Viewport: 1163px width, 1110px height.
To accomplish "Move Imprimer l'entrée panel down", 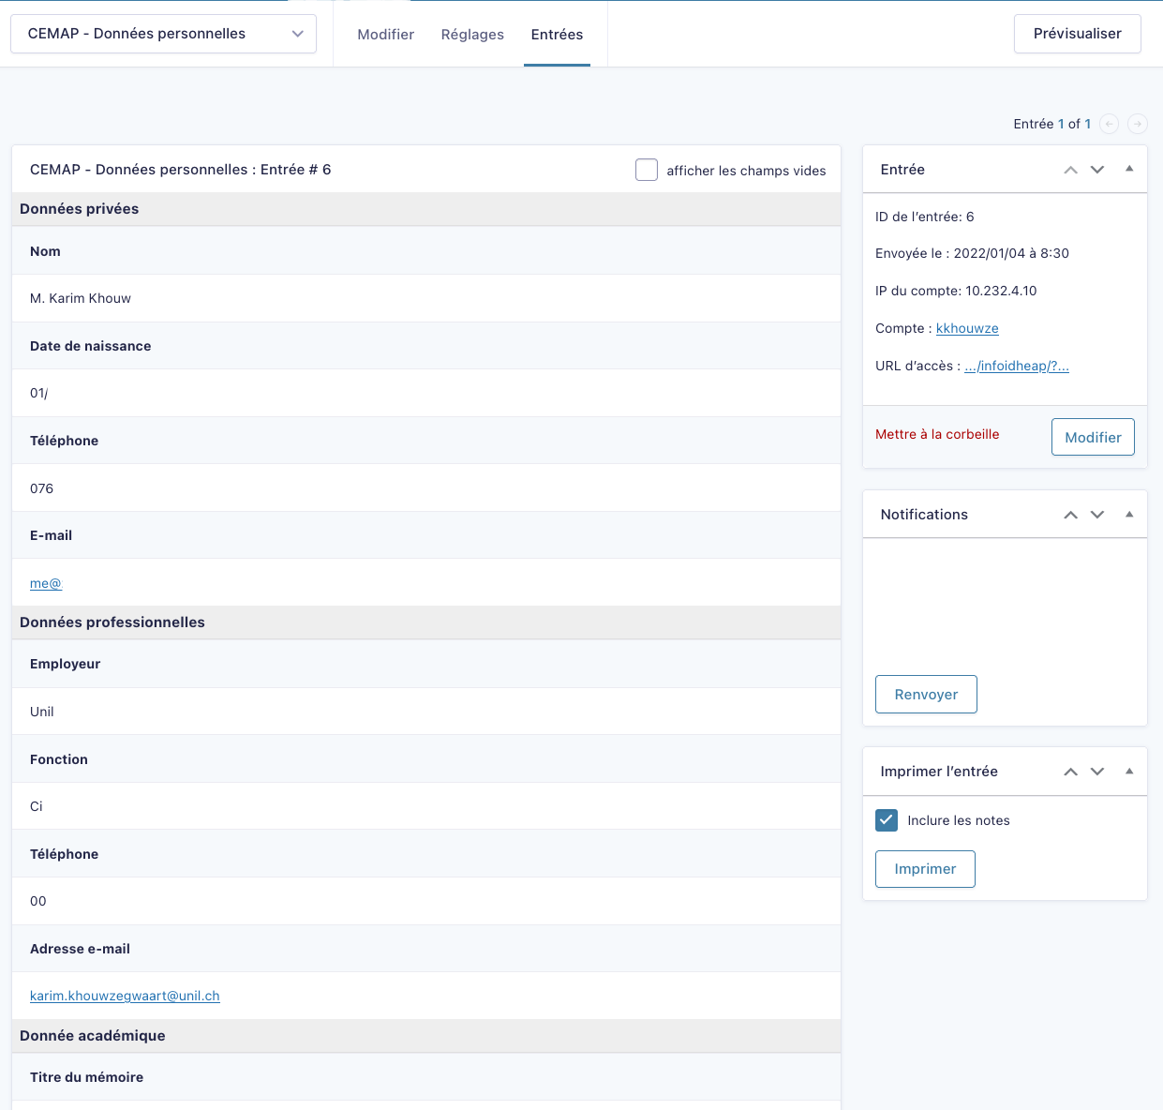I will tap(1097, 772).
